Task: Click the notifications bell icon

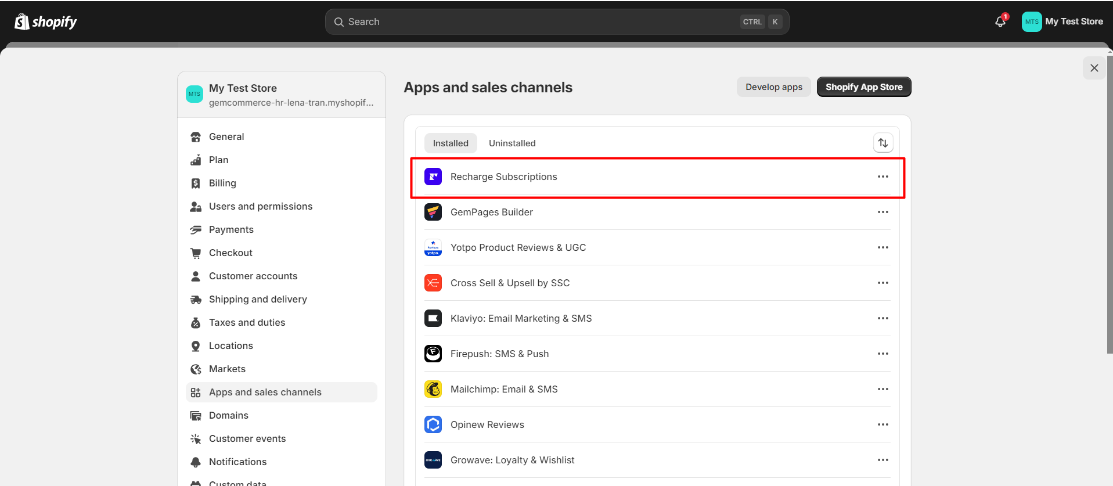Action: pos(1000,21)
